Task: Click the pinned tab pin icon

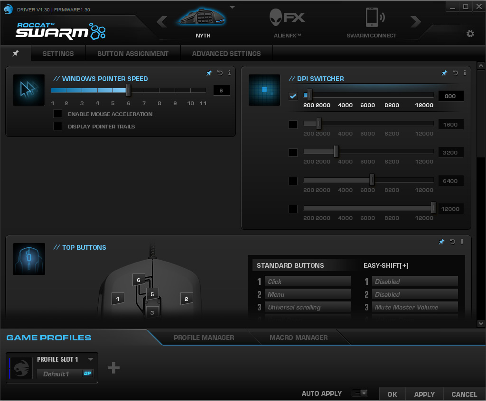Action: [x=16, y=53]
